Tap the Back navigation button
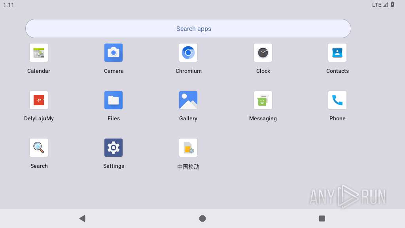 click(82, 218)
